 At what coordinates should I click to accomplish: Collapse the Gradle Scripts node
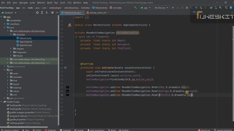1,102
